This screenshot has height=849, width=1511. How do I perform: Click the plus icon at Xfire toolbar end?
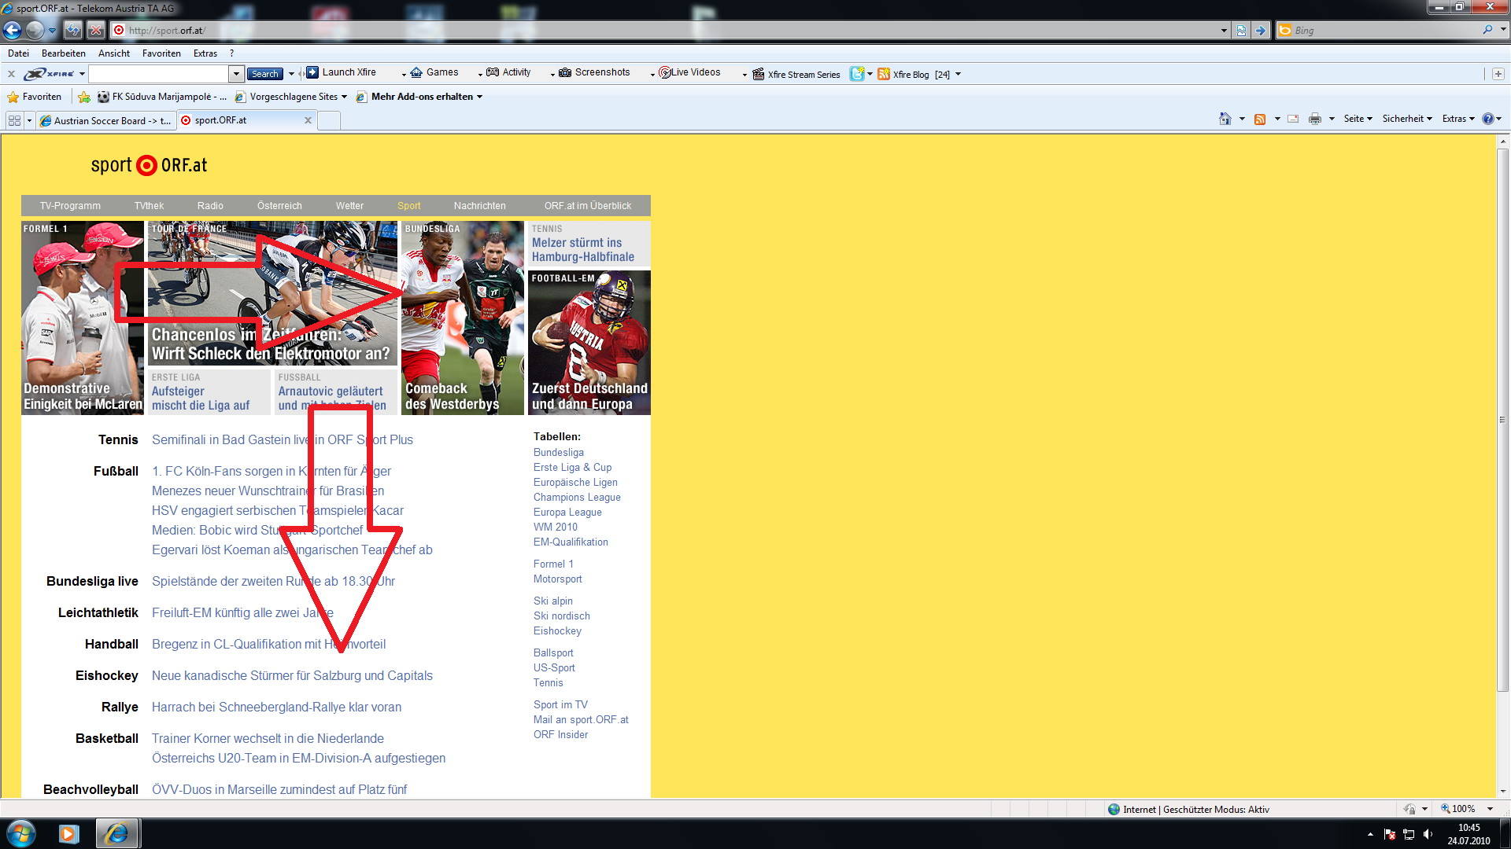(1498, 74)
